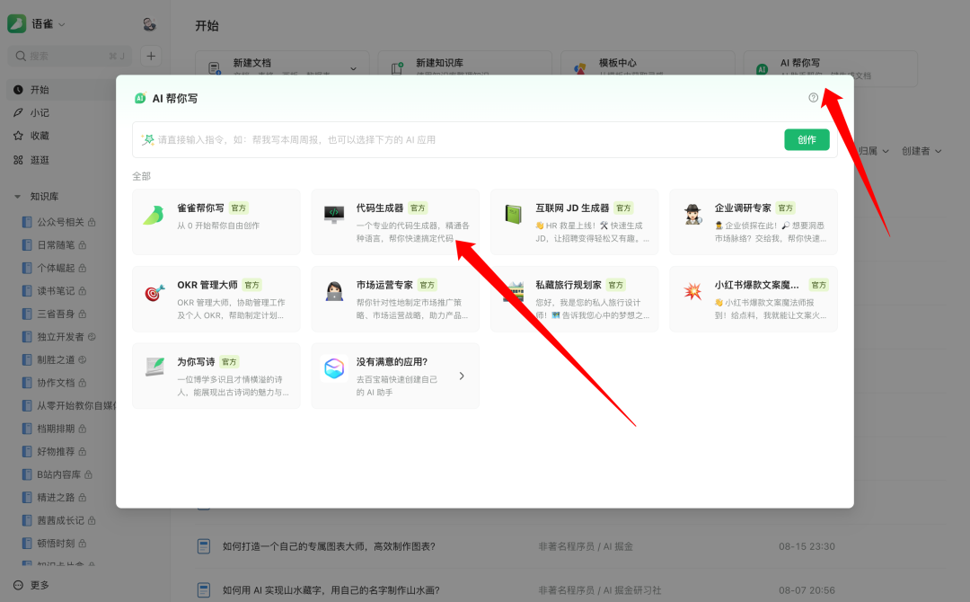Click the 创作 green button

807,140
